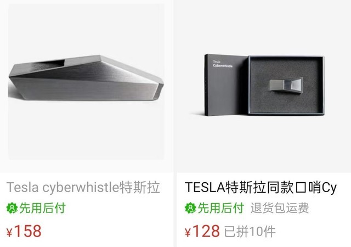Screen dimensions: 351x247
Task: Open the 'Tesla cyberwhistle特斯拉' listing title
Action: pos(83,187)
